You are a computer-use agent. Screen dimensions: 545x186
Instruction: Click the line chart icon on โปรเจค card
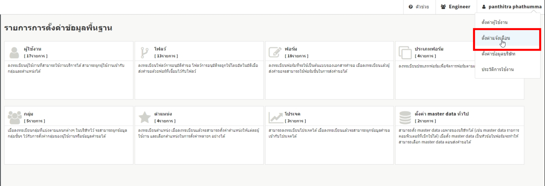point(275,117)
